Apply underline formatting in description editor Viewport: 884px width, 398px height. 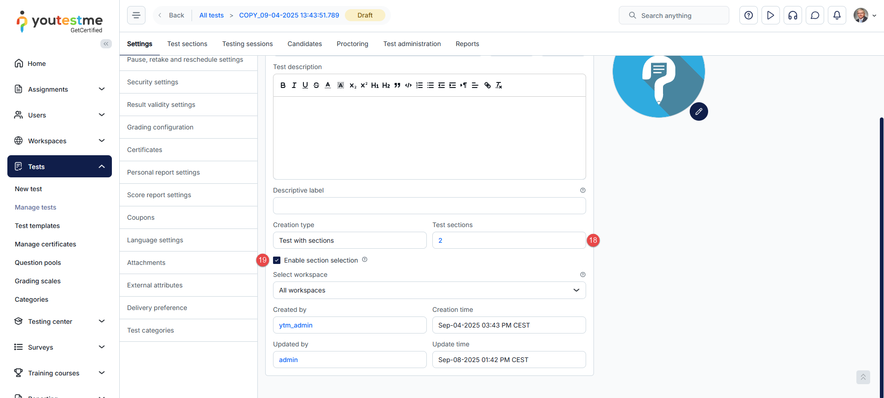coord(305,85)
